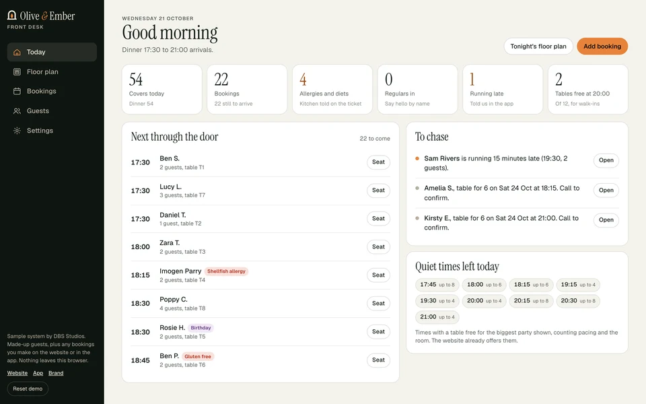Click the Floor plan sidebar icon
The height and width of the screenshot is (404, 646).
tap(17, 72)
